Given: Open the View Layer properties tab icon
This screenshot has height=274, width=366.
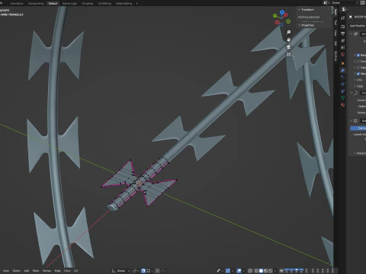Looking at the screenshot, I should [343, 40].
